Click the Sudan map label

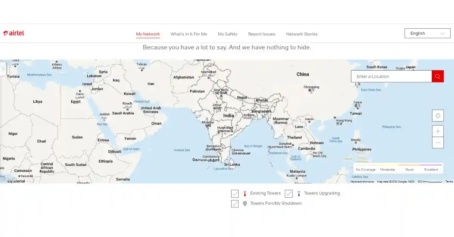click(77, 137)
